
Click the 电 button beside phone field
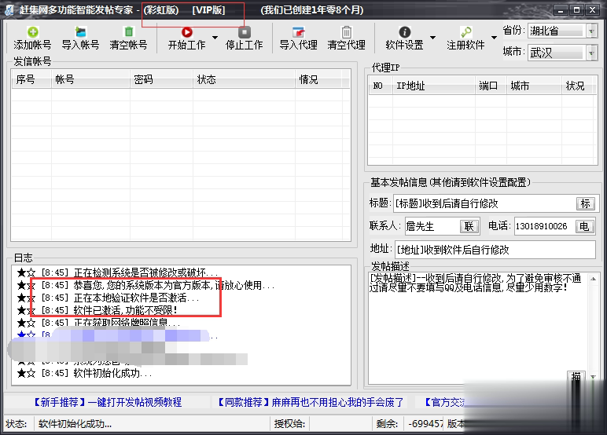pyautogui.click(x=583, y=226)
